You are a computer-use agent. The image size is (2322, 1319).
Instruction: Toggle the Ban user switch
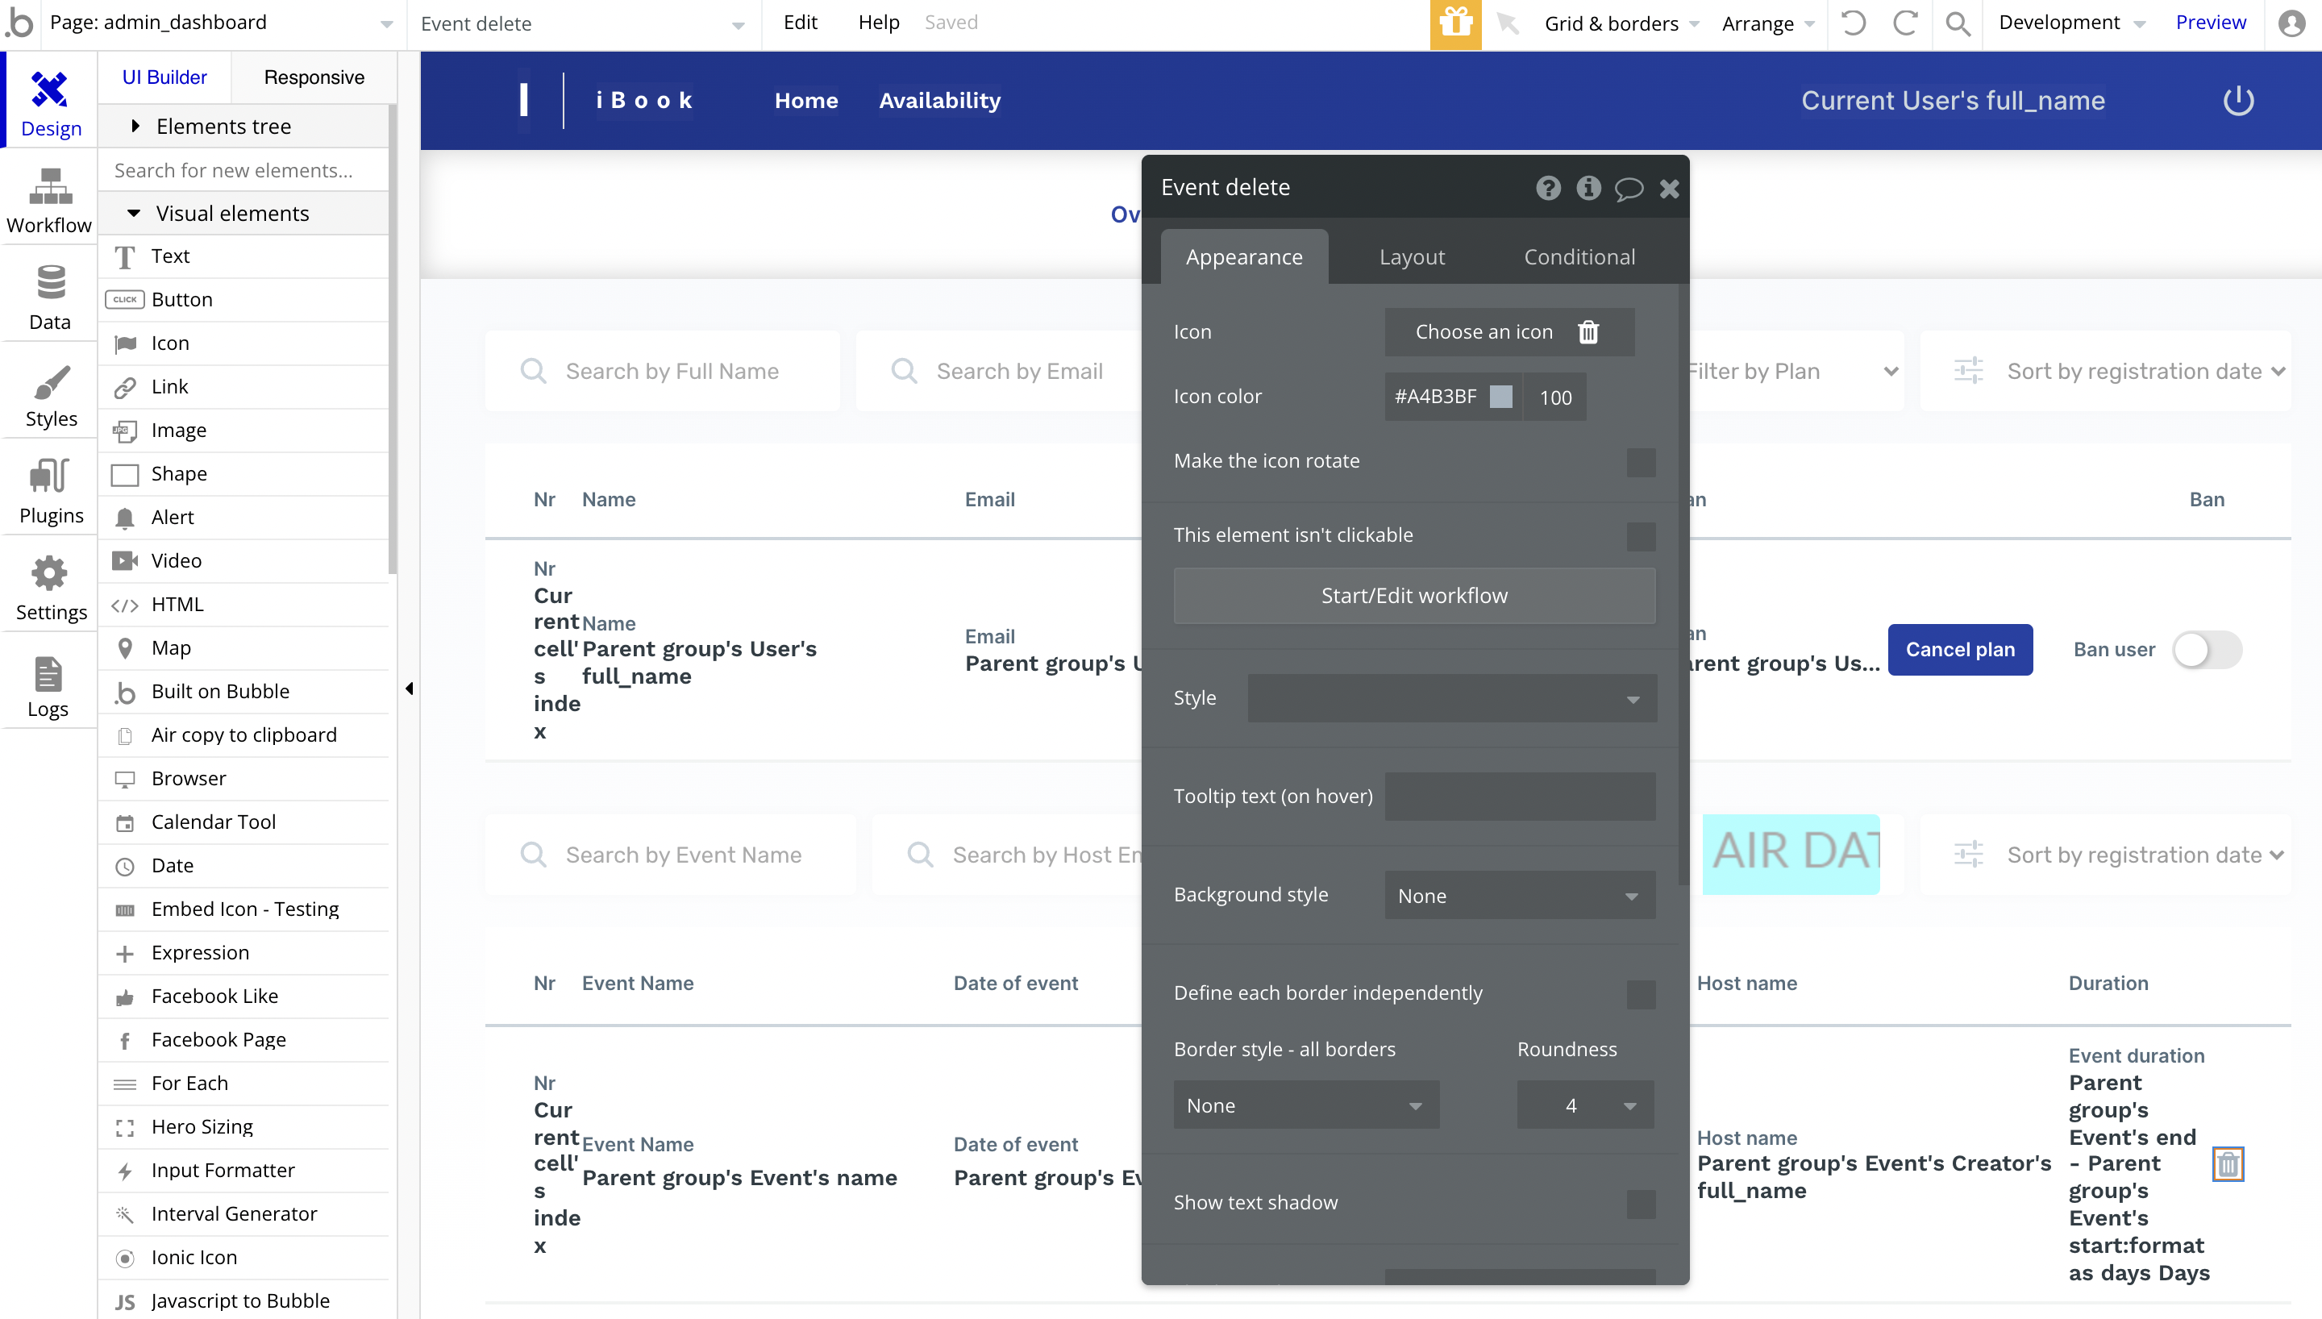pos(2207,650)
